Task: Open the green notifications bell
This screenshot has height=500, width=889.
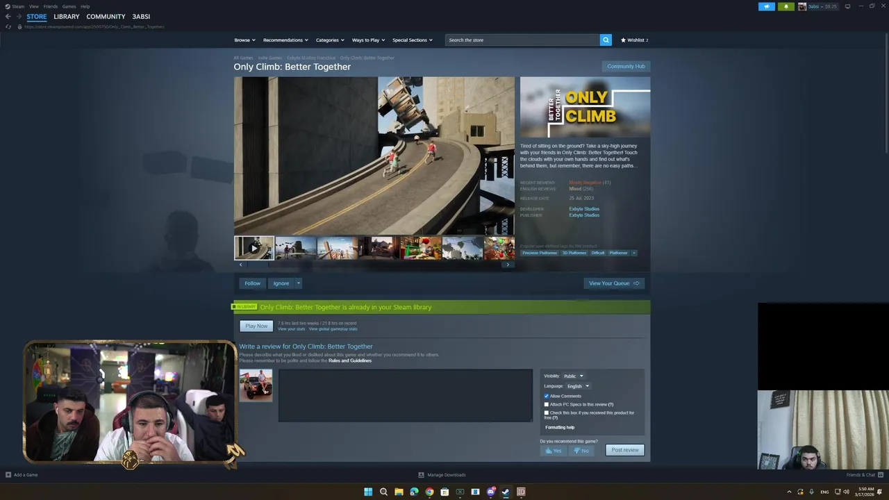Action: point(786,6)
